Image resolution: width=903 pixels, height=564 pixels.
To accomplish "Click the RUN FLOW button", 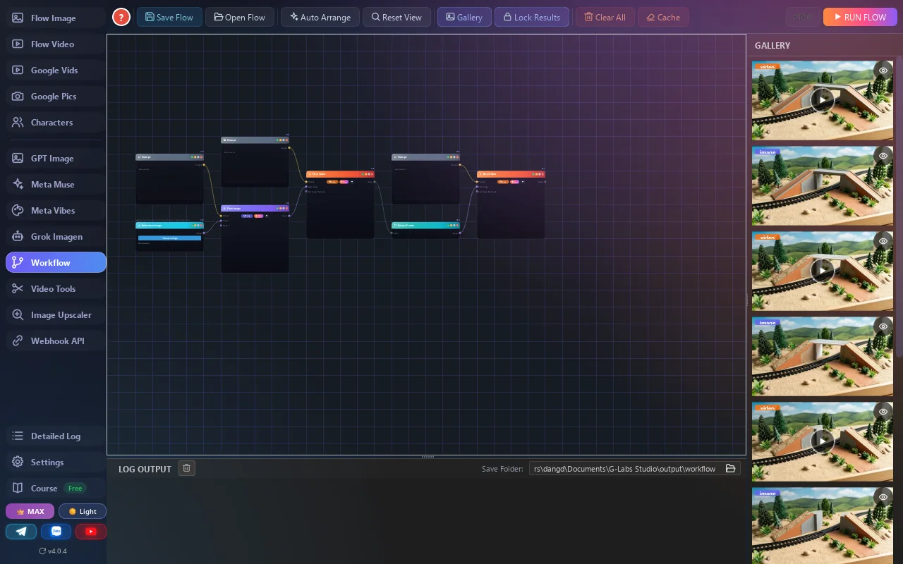I will (860, 17).
